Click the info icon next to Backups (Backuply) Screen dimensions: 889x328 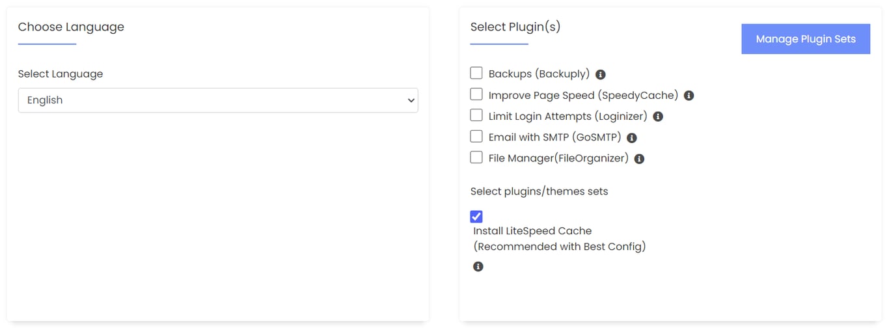pos(601,75)
